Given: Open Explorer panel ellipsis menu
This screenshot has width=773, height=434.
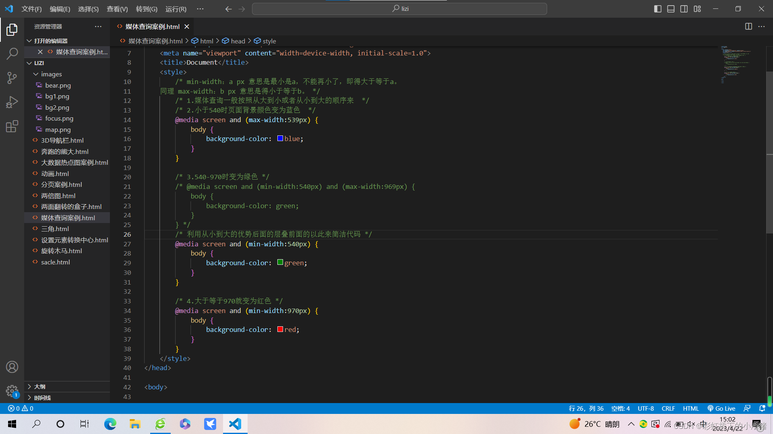Looking at the screenshot, I should (x=98, y=27).
